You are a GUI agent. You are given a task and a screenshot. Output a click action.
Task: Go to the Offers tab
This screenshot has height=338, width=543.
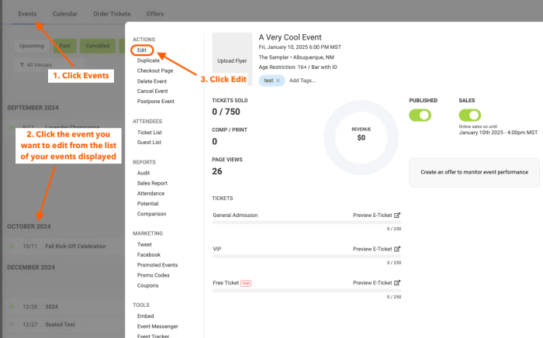(155, 14)
